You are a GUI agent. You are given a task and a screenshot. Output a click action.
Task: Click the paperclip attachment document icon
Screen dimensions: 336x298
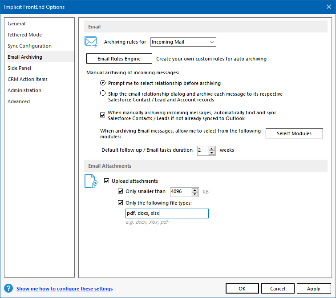pyautogui.click(x=91, y=181)
